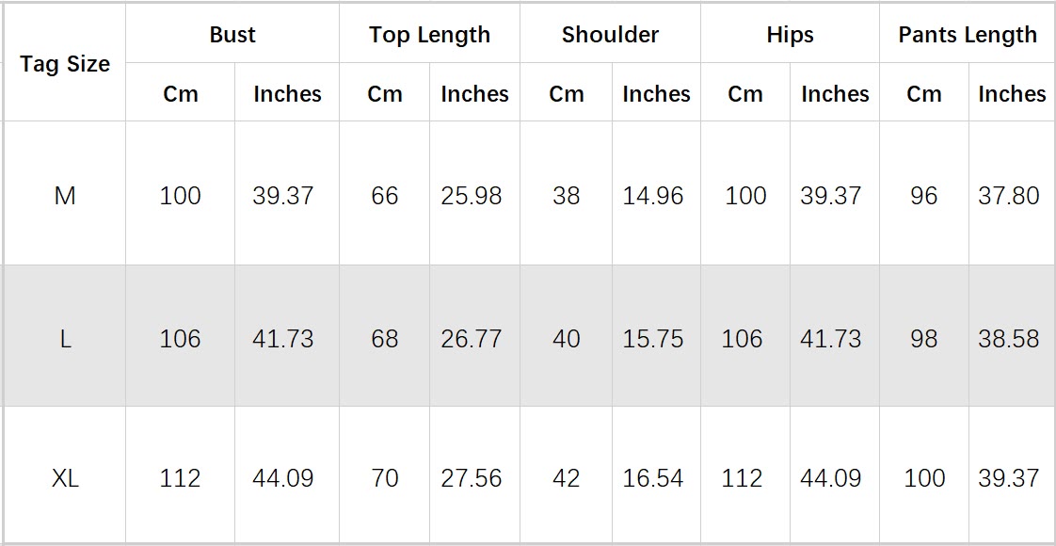The height and width of the screenshot is (546, 1056).
Task: Select the 42 shoulder cm cell
Action: point(567,478)
